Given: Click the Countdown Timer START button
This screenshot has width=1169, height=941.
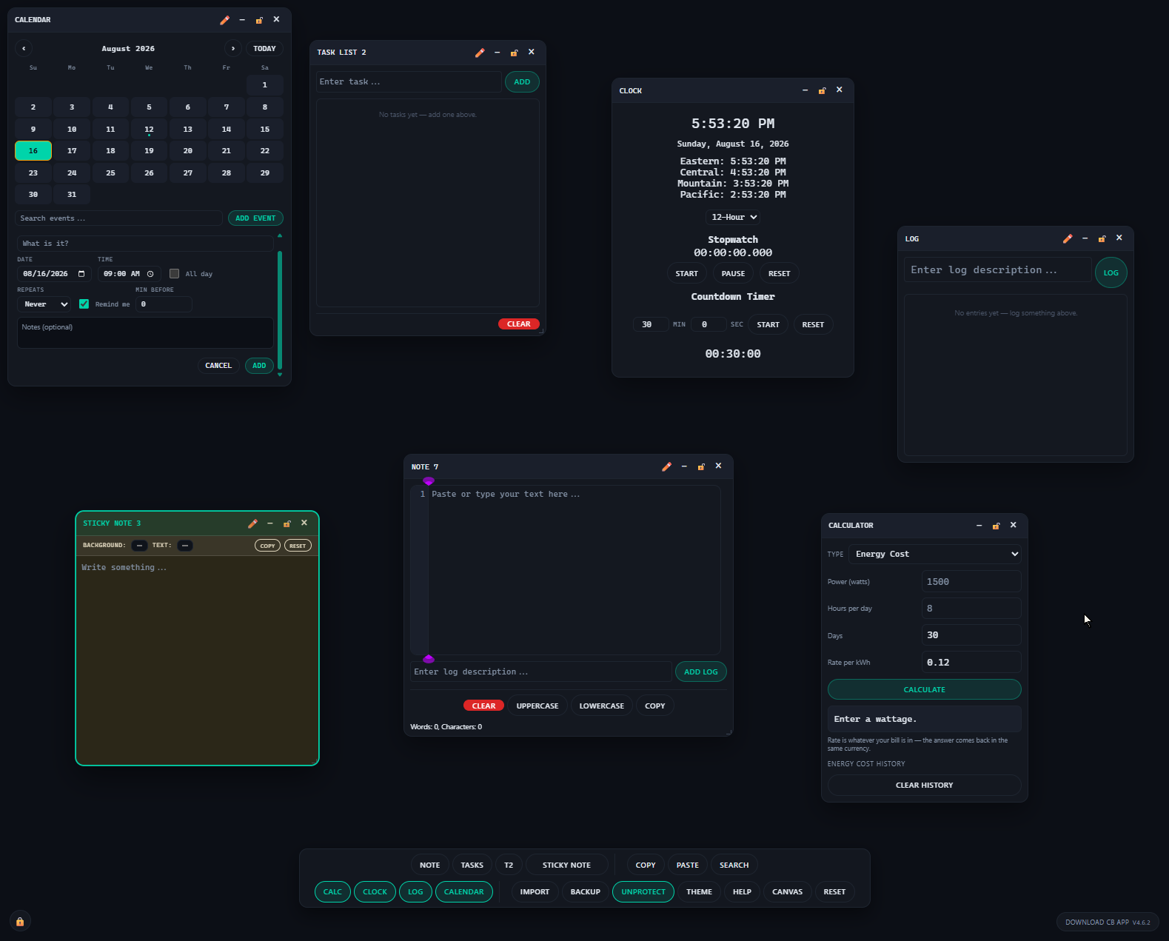Looking at the screenshot, I should pyautogui.click(x=768, y=325).
